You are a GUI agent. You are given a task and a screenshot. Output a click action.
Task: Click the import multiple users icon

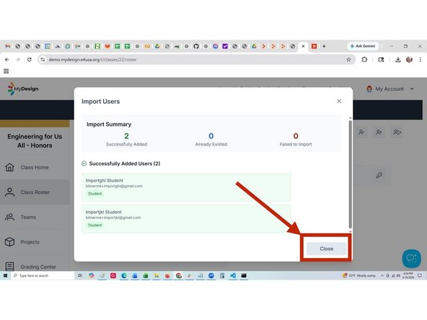point(397,132)
